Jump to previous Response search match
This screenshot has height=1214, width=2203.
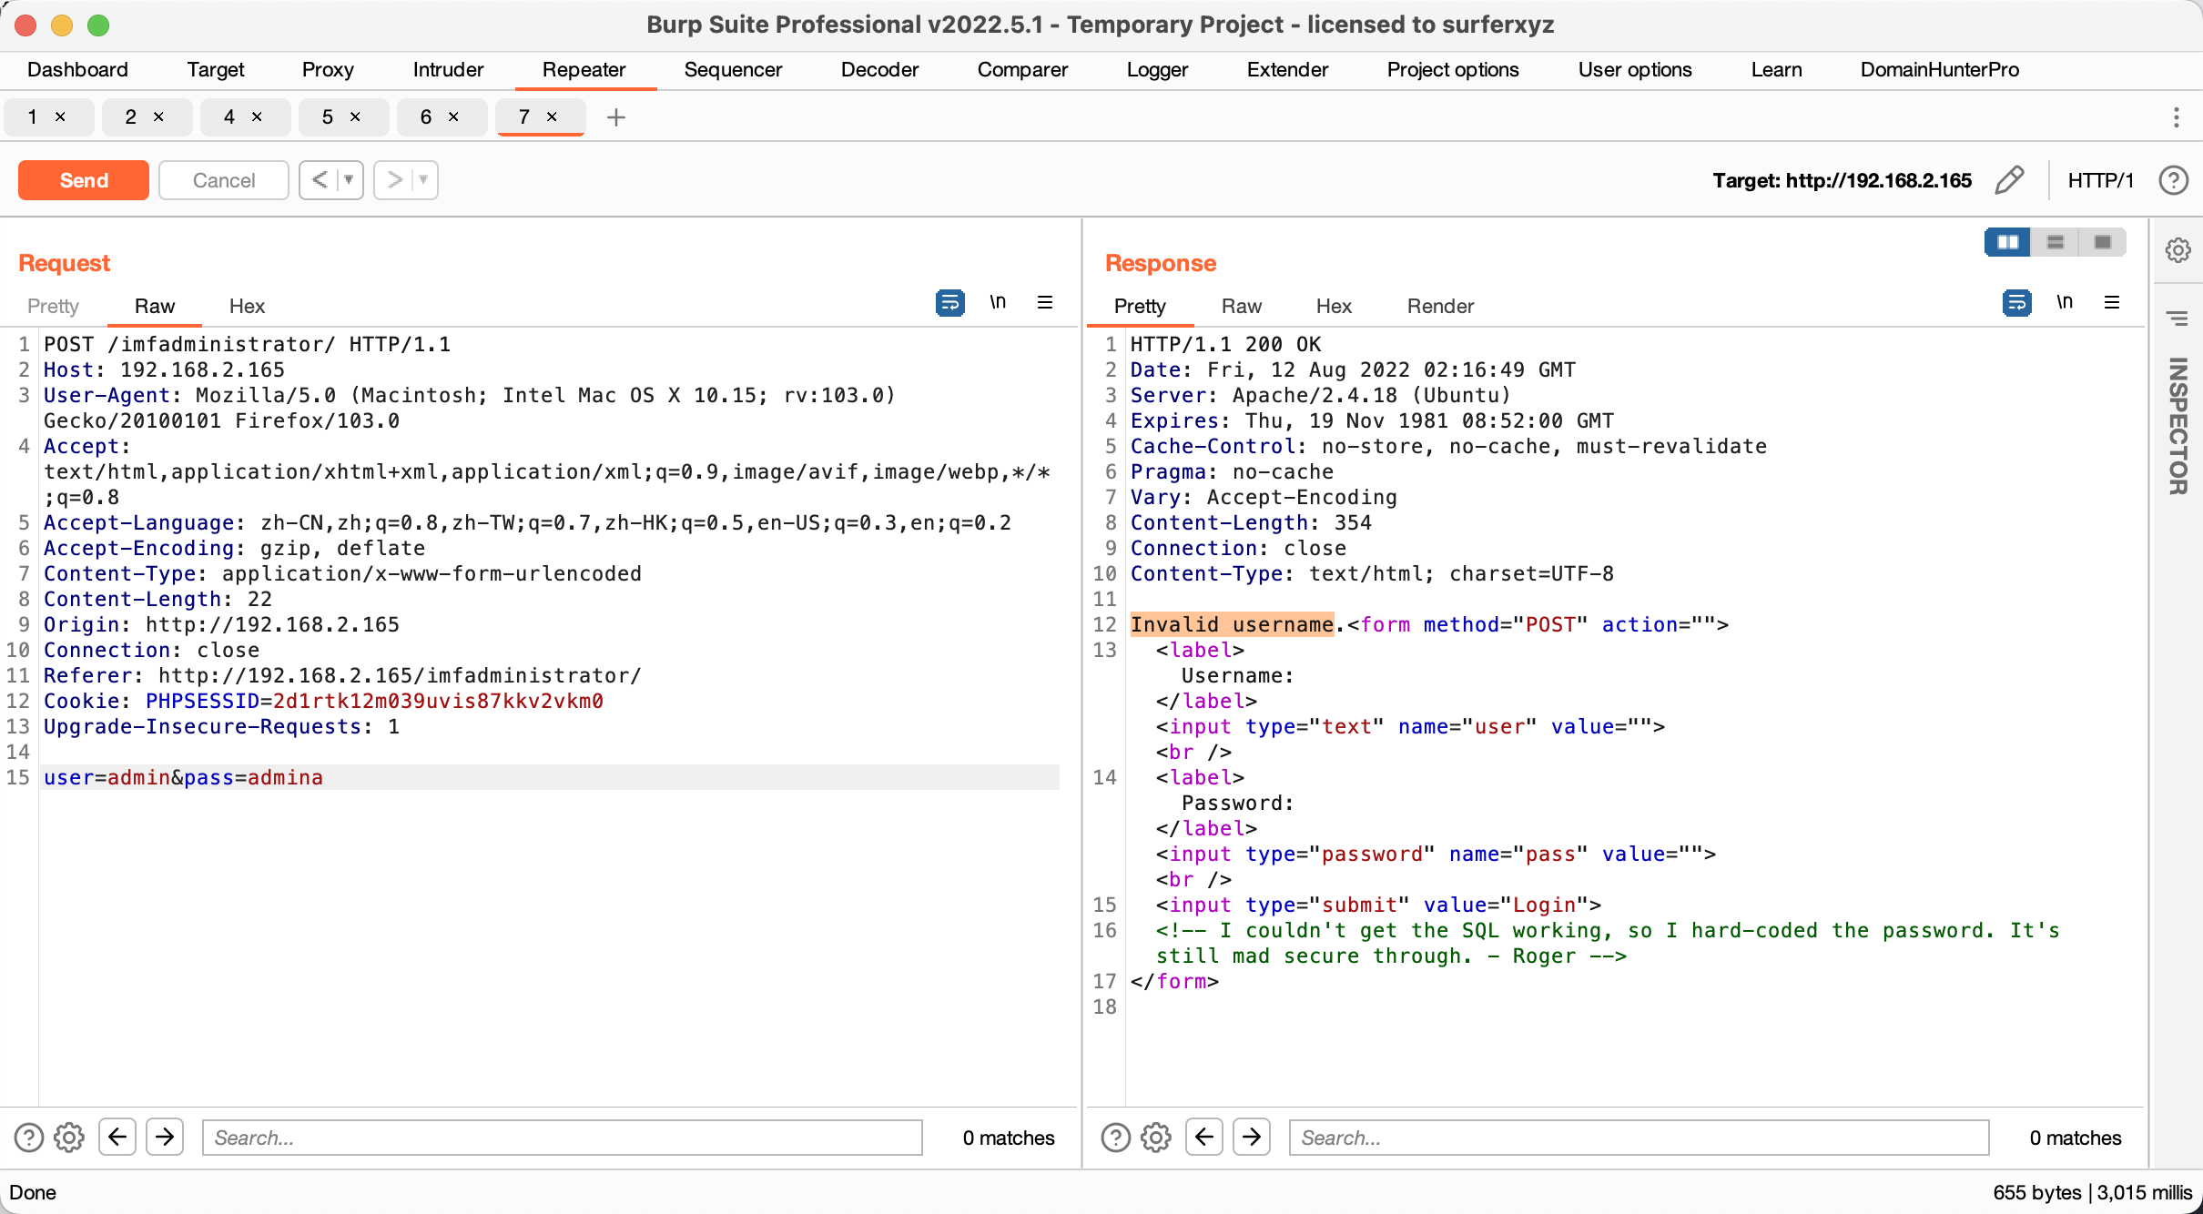[x=1204, y=1137]
